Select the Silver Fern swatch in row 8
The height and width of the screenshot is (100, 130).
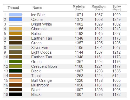click(16, 47)
